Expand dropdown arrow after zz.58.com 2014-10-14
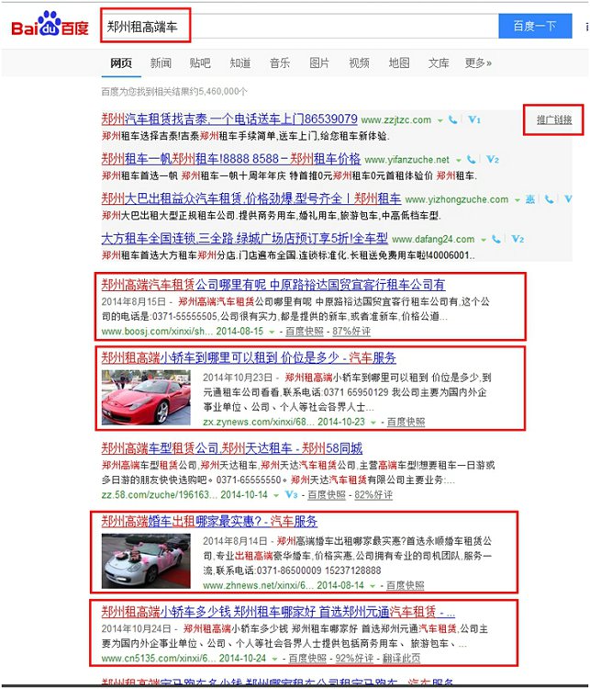The width and height of the screenshot is (590, 689). (276, 495)
